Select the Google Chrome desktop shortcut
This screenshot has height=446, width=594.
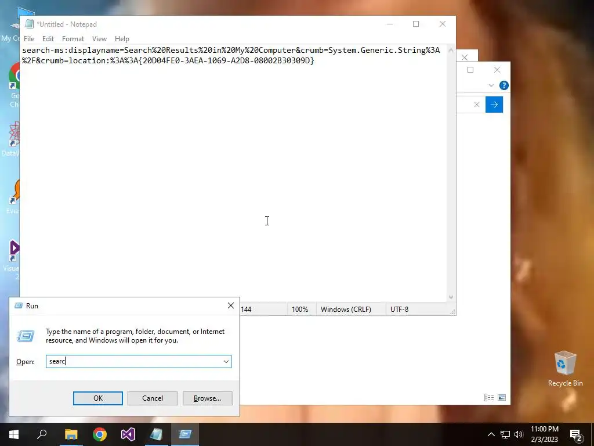click(14, 84)
